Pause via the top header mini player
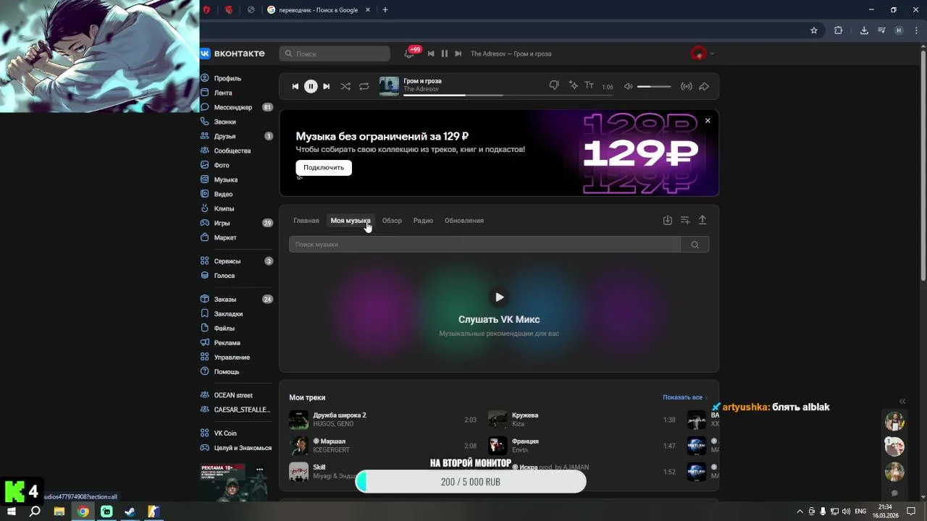Screen dimensions: 927x521 [445, 54]
